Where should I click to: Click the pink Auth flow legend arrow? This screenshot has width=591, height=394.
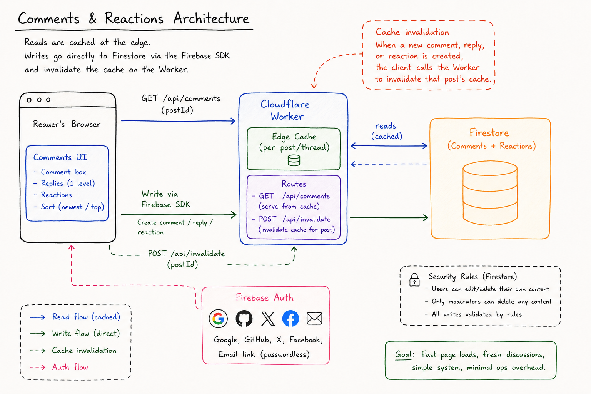[38, 367]
